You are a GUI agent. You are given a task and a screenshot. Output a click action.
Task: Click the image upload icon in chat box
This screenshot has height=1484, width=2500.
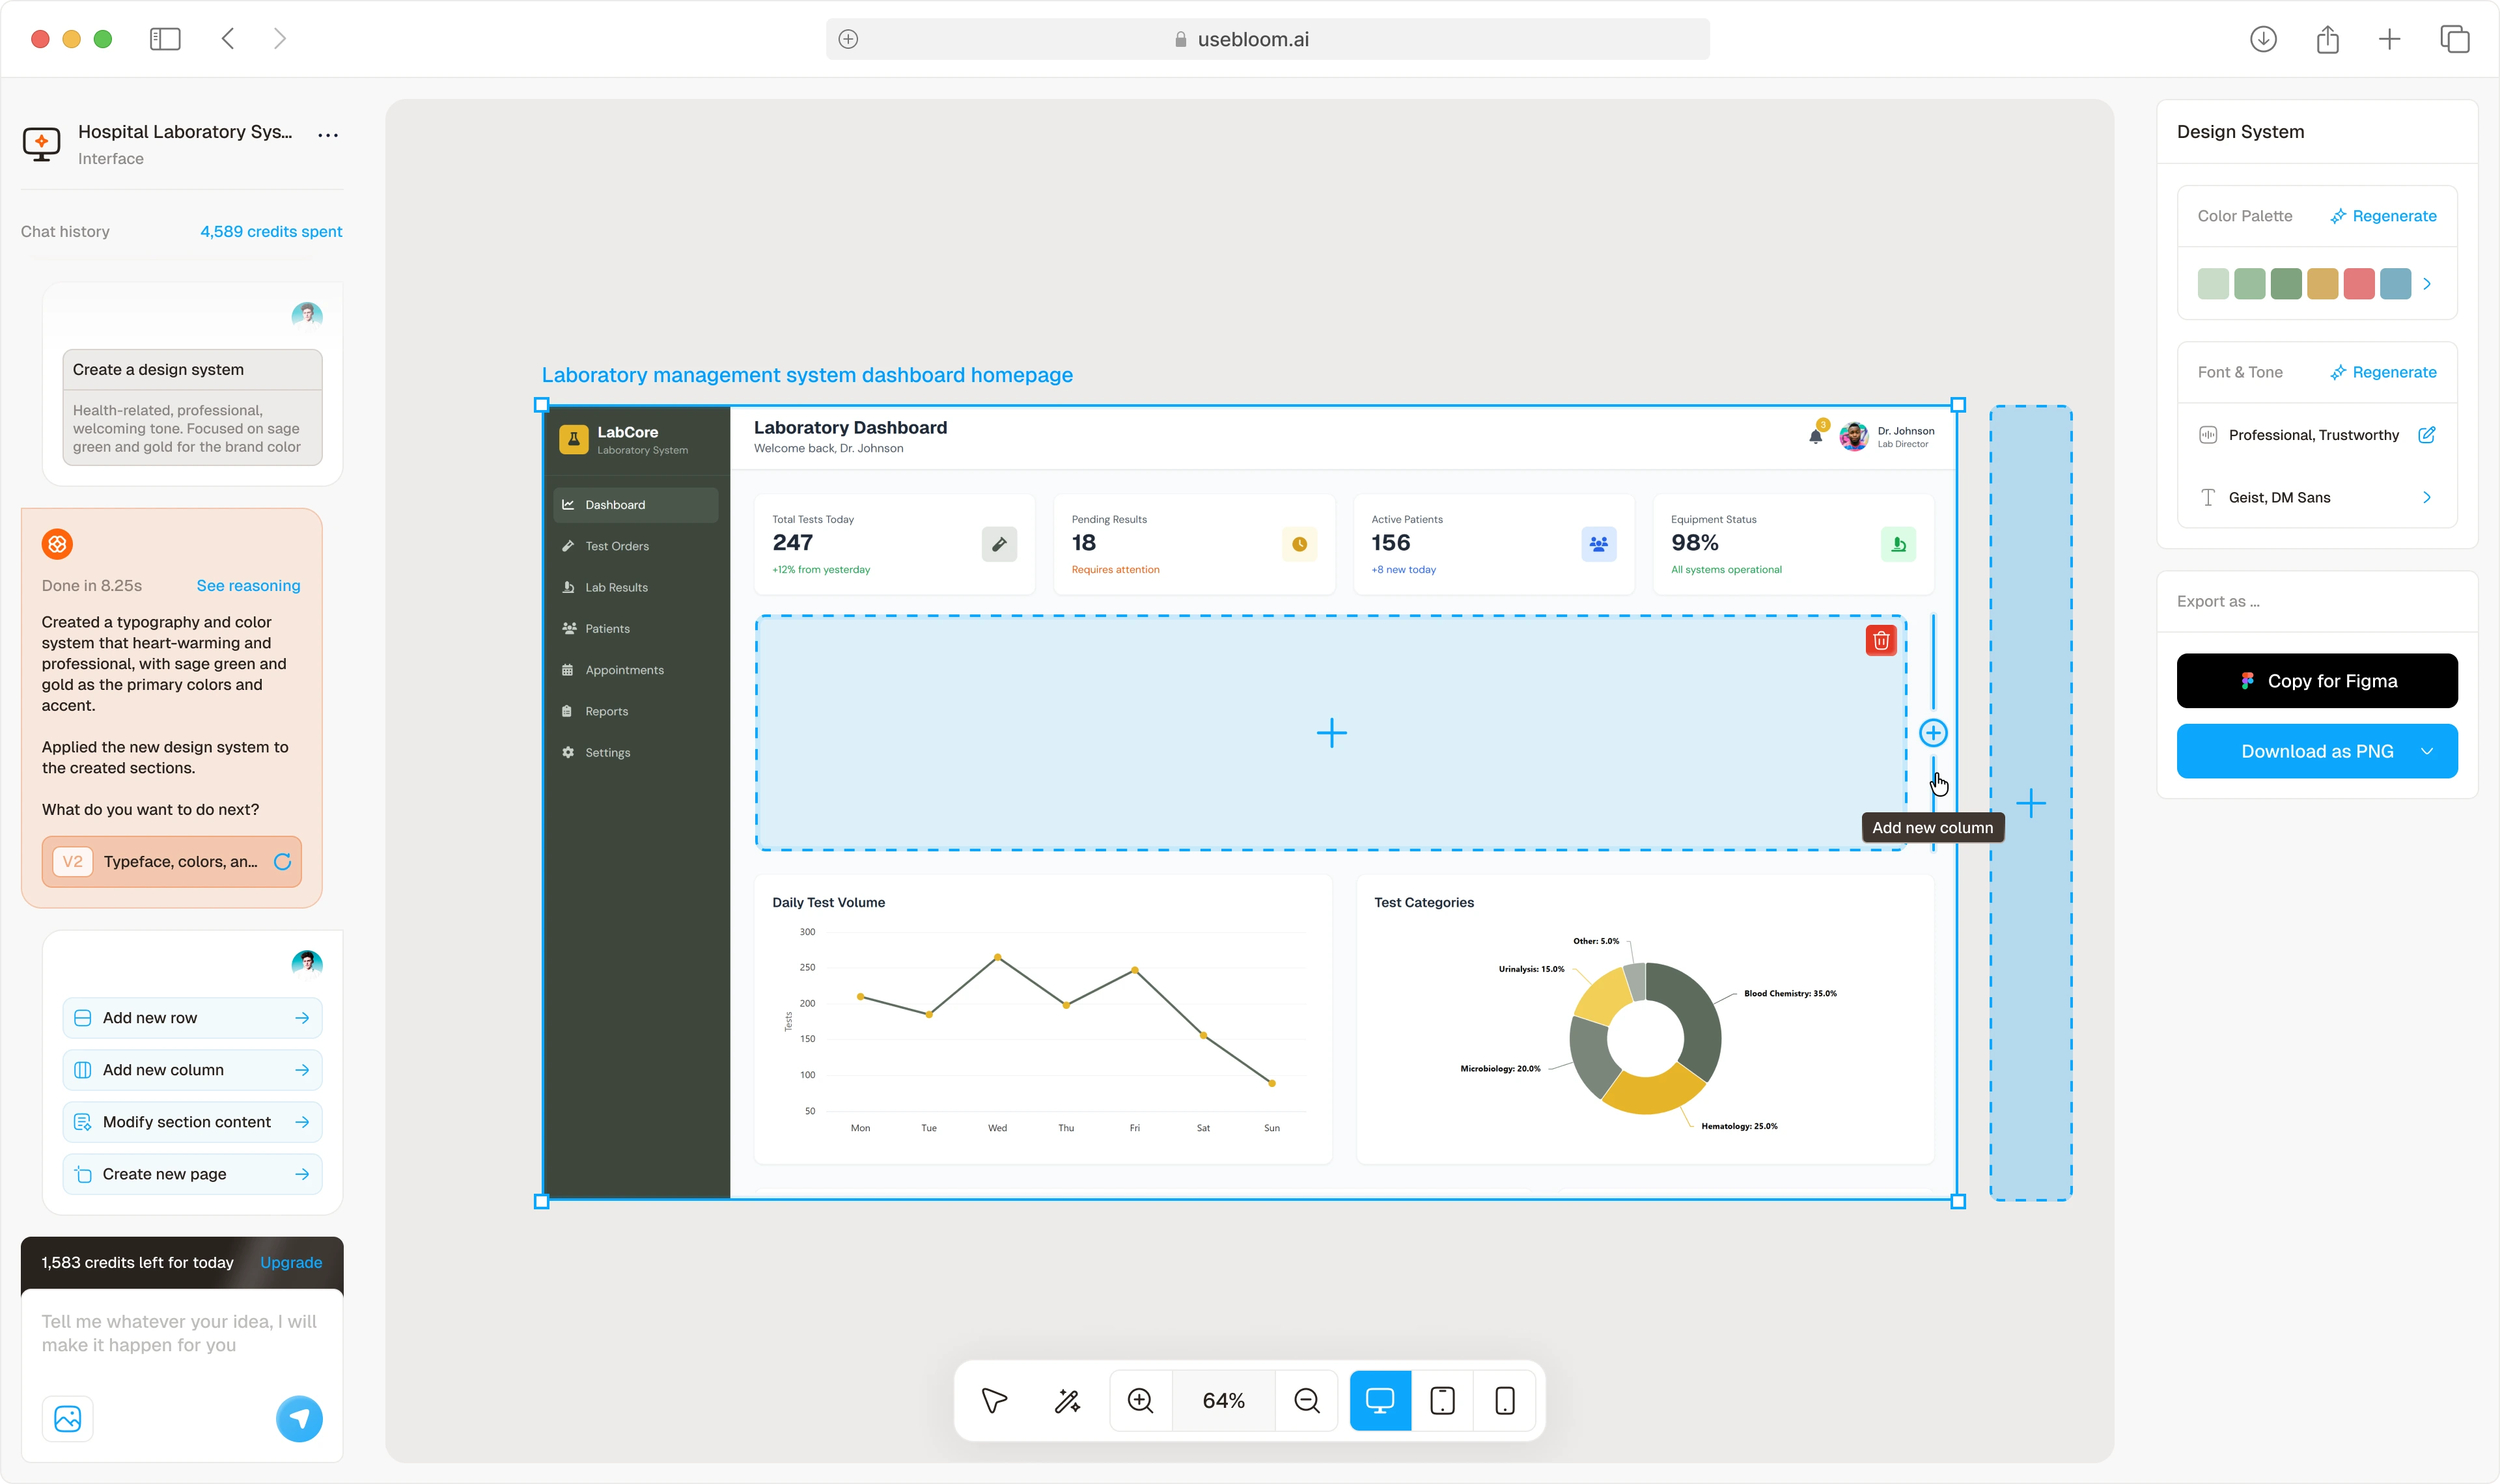pyautogui.click(x=67, y=1418)
